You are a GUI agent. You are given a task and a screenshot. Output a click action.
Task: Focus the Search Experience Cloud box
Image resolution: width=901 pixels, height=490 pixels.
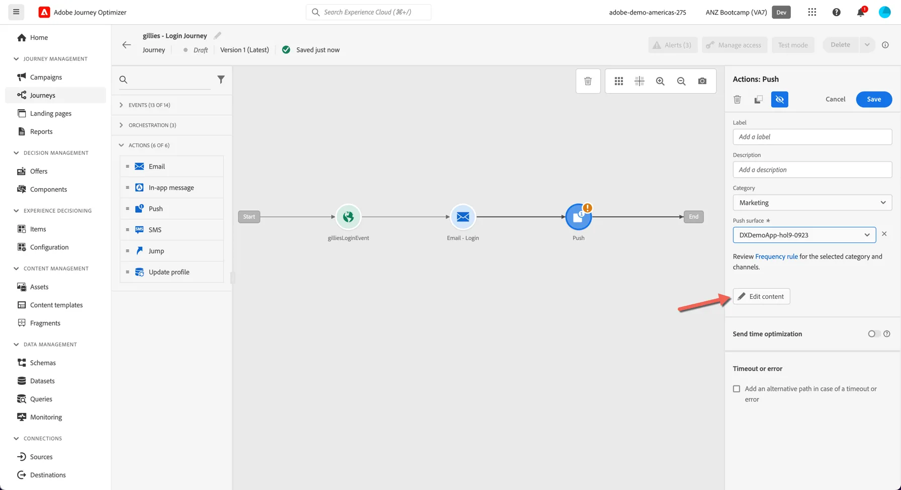(x=369, y=12)
